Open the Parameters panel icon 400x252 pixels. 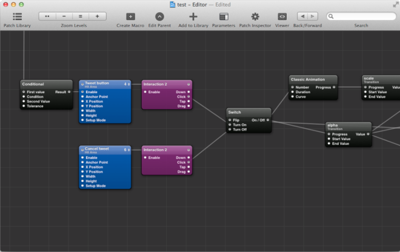click(224, 16)
